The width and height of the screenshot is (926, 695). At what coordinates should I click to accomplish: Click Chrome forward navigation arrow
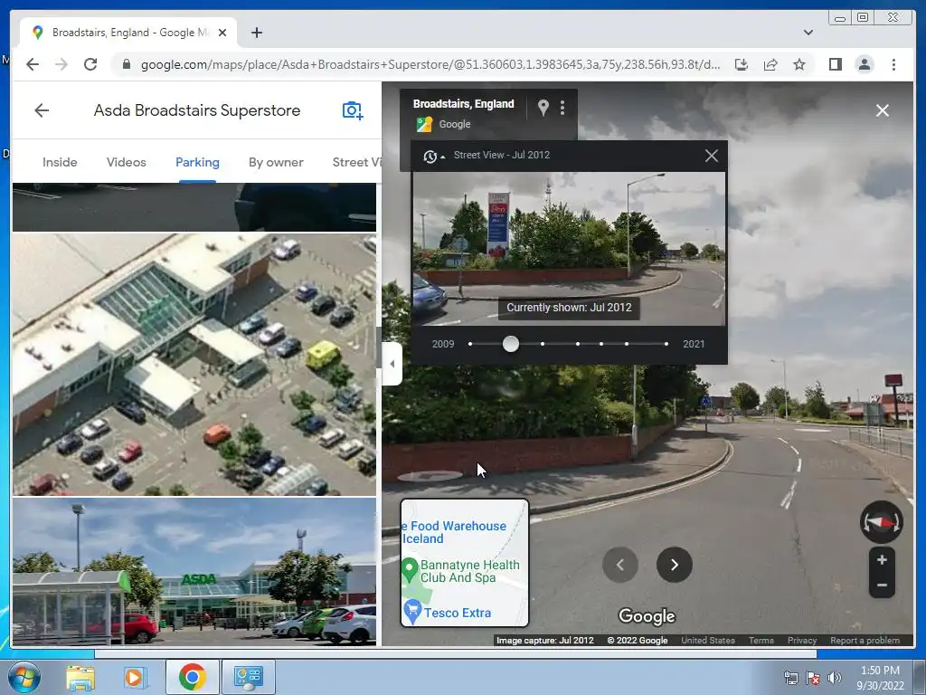[61, 64]
